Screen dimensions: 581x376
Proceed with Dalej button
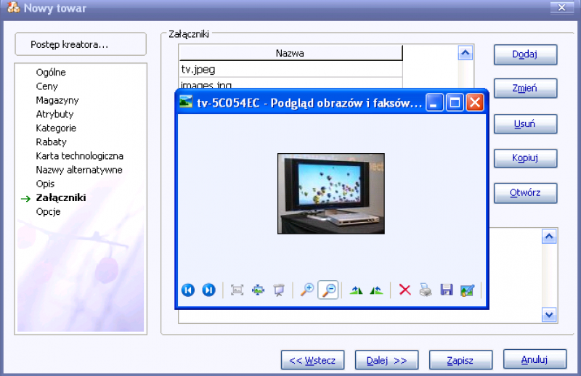386,360
